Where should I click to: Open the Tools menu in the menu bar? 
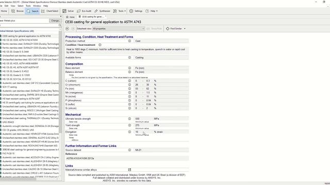point(28,6)
